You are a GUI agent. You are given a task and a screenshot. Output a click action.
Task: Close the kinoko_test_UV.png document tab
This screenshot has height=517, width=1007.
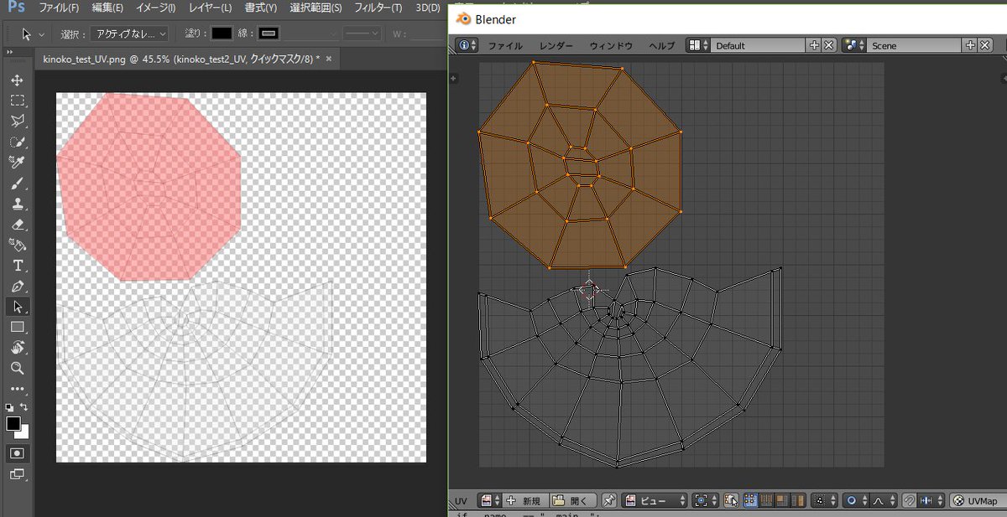pos(329,59)
